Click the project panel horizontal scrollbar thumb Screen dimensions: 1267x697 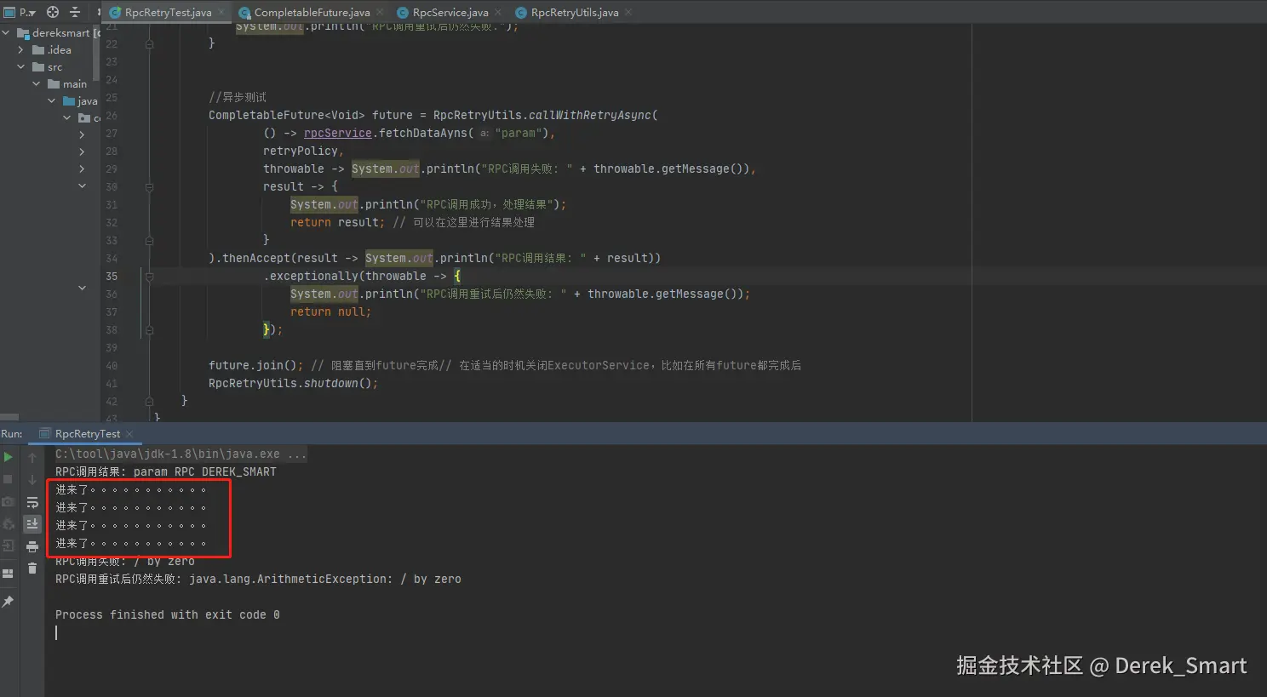coord(9,417)
